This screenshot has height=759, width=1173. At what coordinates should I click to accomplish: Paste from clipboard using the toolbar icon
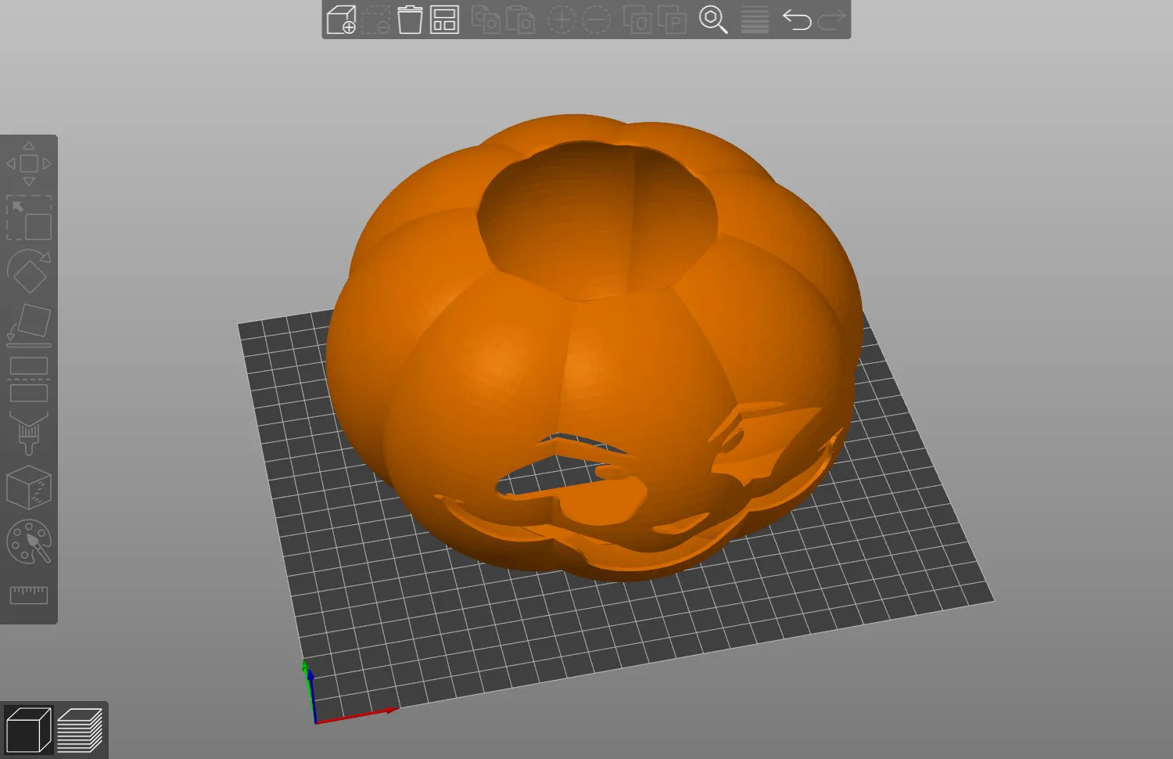[x=520, y=20]
